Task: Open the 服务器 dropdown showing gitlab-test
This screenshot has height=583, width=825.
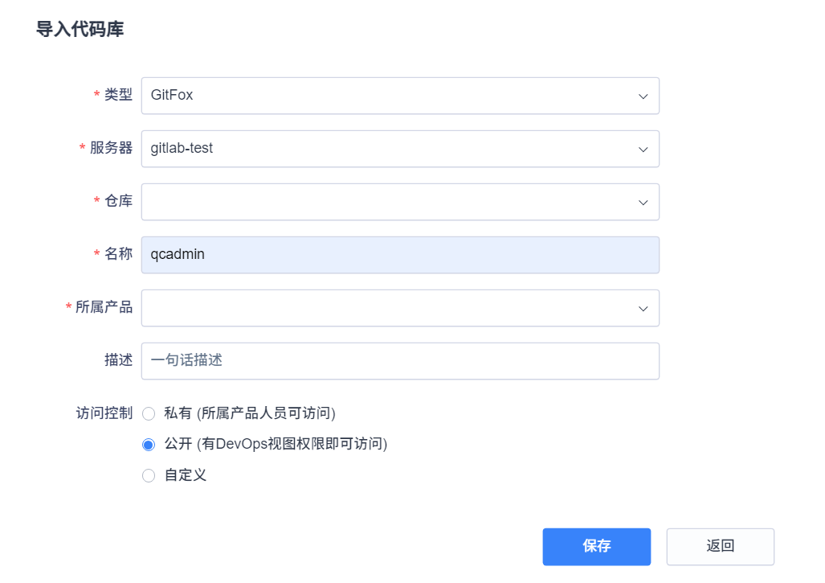Action: coord(386,149)
